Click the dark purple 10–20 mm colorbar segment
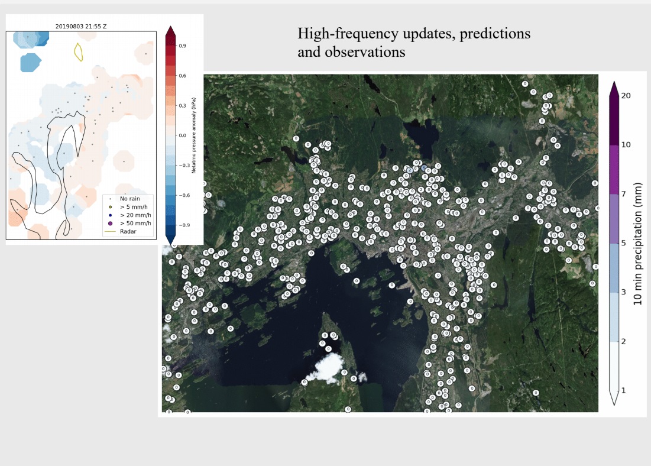This screenshot has width=651, height=466. (x=614, y=120)
